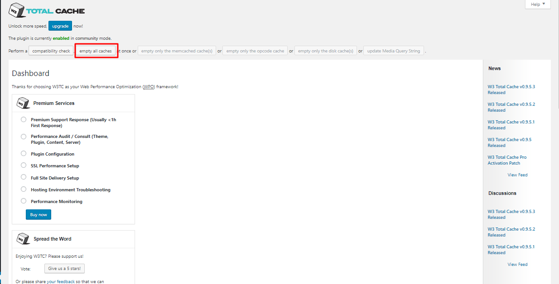This screenshot has height=284, width=559.
Task: Click the Vote: label
Action: pyautogui.click(x=26, y=269)
